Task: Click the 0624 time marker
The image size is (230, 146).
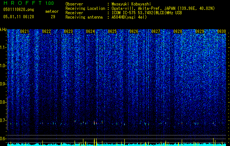Action: point(90,31)
